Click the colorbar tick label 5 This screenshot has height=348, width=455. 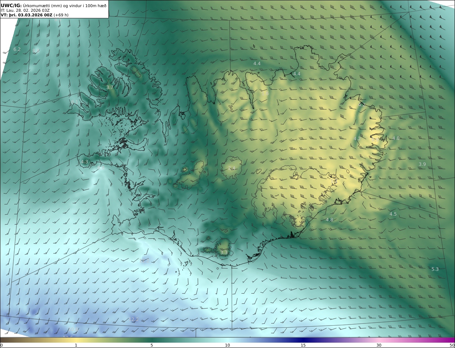click(x=152, y=345)
